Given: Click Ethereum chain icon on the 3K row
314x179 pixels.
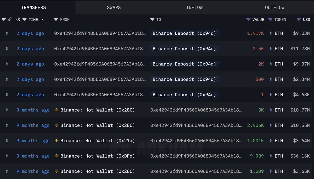Looking at the screenshot, I should tap(7, 110).
